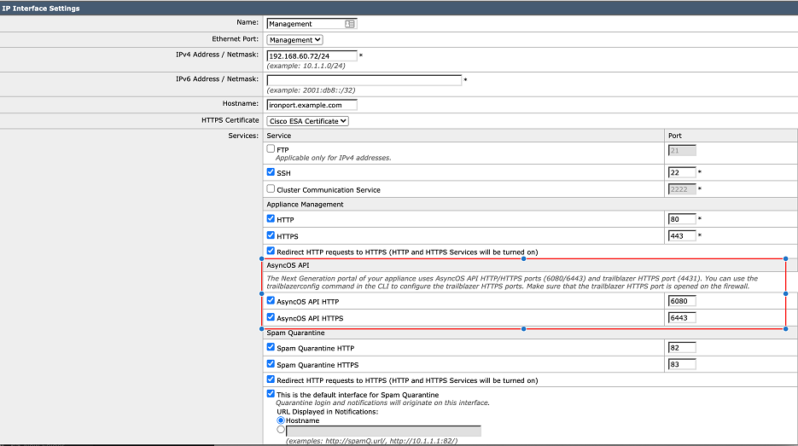Toggle the Spam Quarantine HTTP checkbox
This screenshot has height=446, width=798.
coord(271,347)
